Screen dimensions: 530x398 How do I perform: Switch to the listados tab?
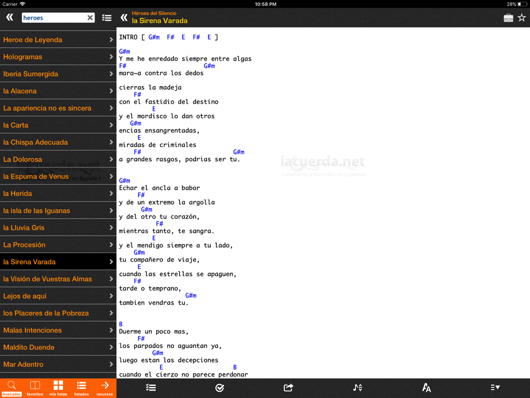tap(81, 388)
